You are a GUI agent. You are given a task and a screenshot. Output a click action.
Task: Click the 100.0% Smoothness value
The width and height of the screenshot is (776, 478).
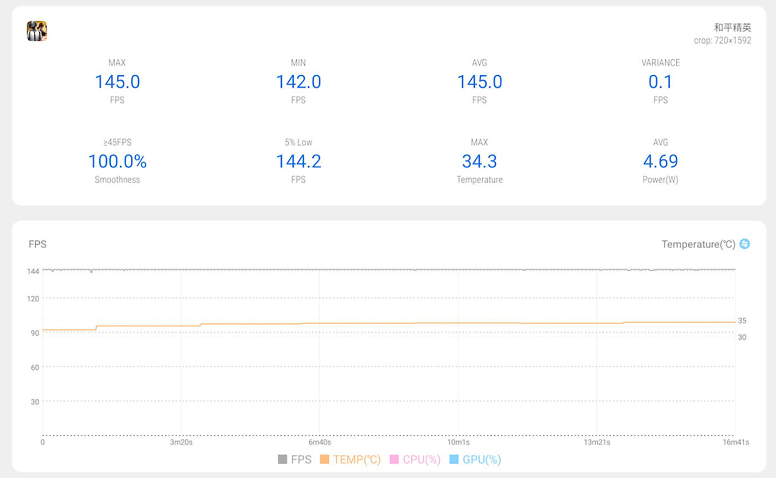click(x=117, y=161)
